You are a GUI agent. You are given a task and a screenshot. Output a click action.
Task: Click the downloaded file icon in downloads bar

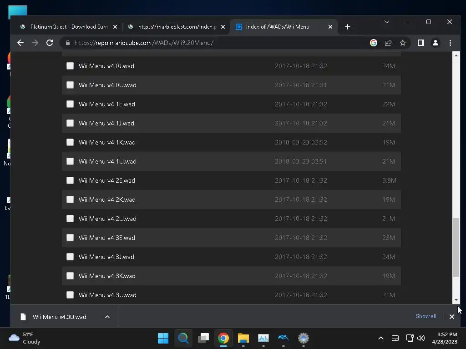click(x=23, y=317)
